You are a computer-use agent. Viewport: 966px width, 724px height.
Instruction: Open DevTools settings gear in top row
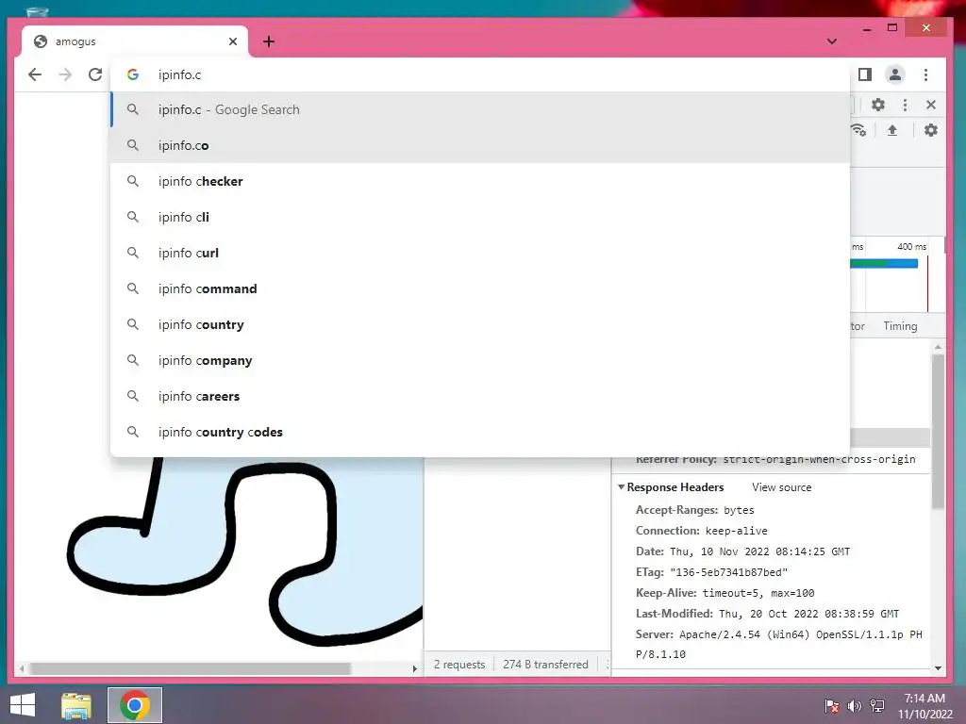coord(878,105)
